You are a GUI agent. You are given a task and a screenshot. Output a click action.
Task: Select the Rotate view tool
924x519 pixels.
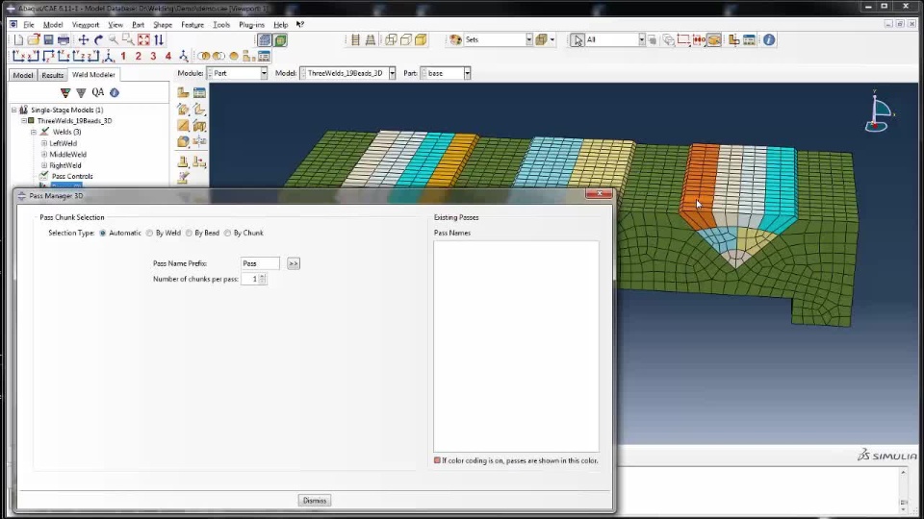pos(98,40)
